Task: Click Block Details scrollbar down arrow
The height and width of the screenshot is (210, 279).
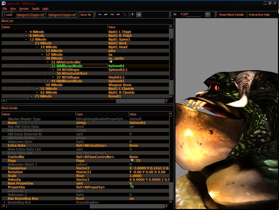Action: tap(171, 202)
